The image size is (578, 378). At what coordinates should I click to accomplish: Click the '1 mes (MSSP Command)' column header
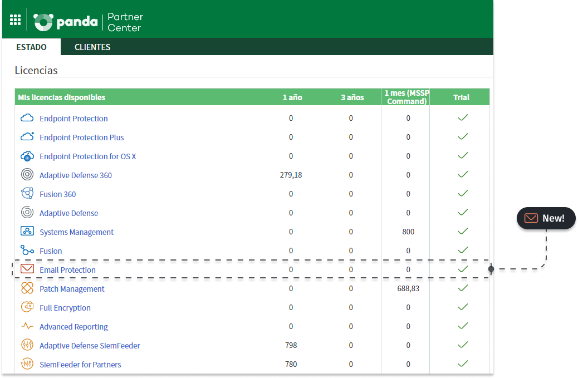406,97
